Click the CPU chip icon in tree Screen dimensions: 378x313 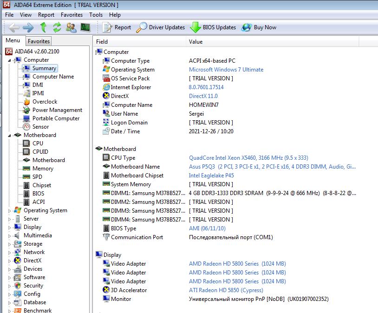[26, 143]
